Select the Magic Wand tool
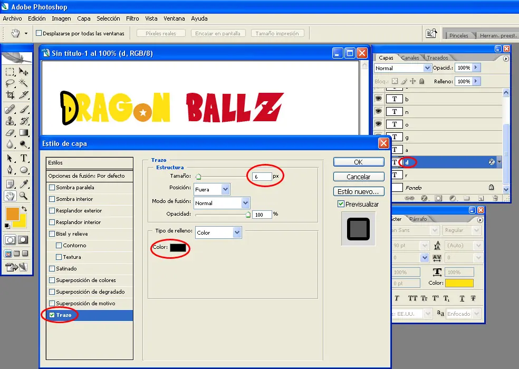This screenshot has height=369, width=519. click(x=24, y=83)
